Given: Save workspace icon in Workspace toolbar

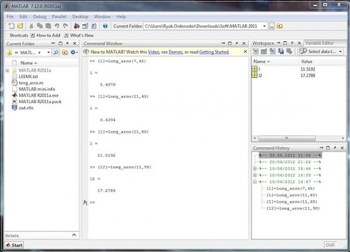Looking at the screenshot, I should point(281,52).
